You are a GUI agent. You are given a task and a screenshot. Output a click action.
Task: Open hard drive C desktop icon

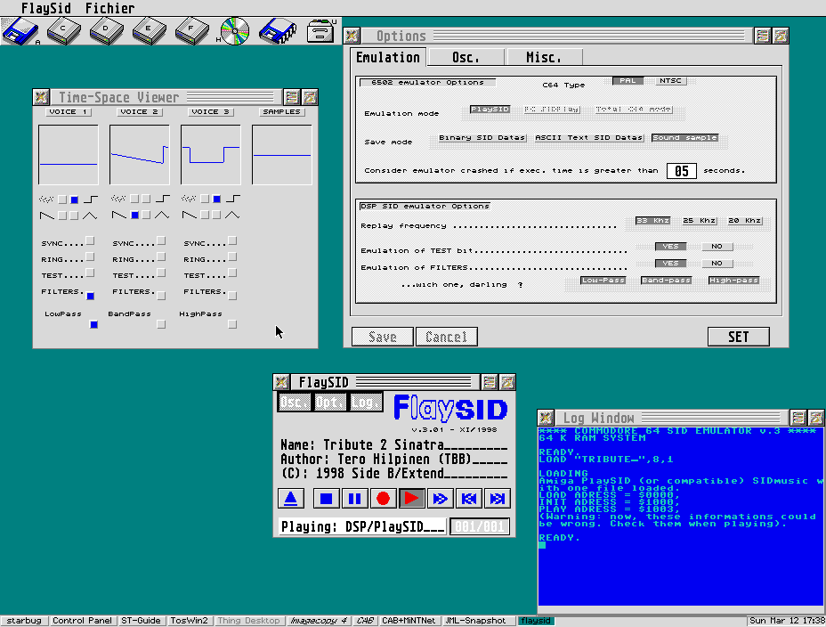coord(64,31)
